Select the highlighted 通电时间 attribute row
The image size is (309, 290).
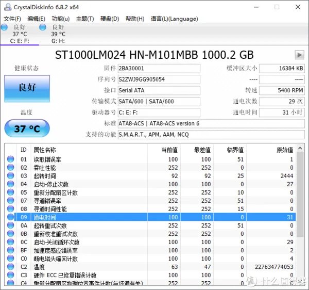coord(150,217)
